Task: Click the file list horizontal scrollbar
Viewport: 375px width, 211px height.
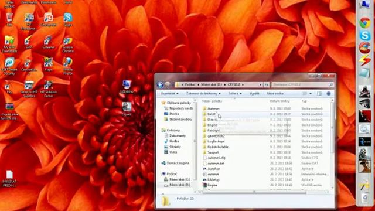Action: (254, 192)
